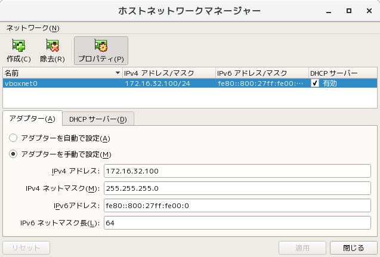Click the IPv6アドレス input field
Image resolution: width=380 pixels, height=257 pixels.
tap(237, 206)
